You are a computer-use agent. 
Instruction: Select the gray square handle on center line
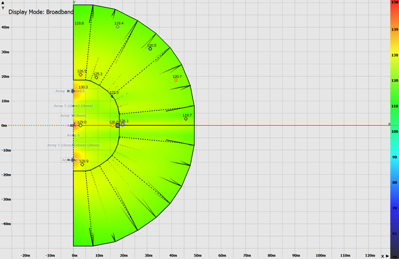[117, 125]
